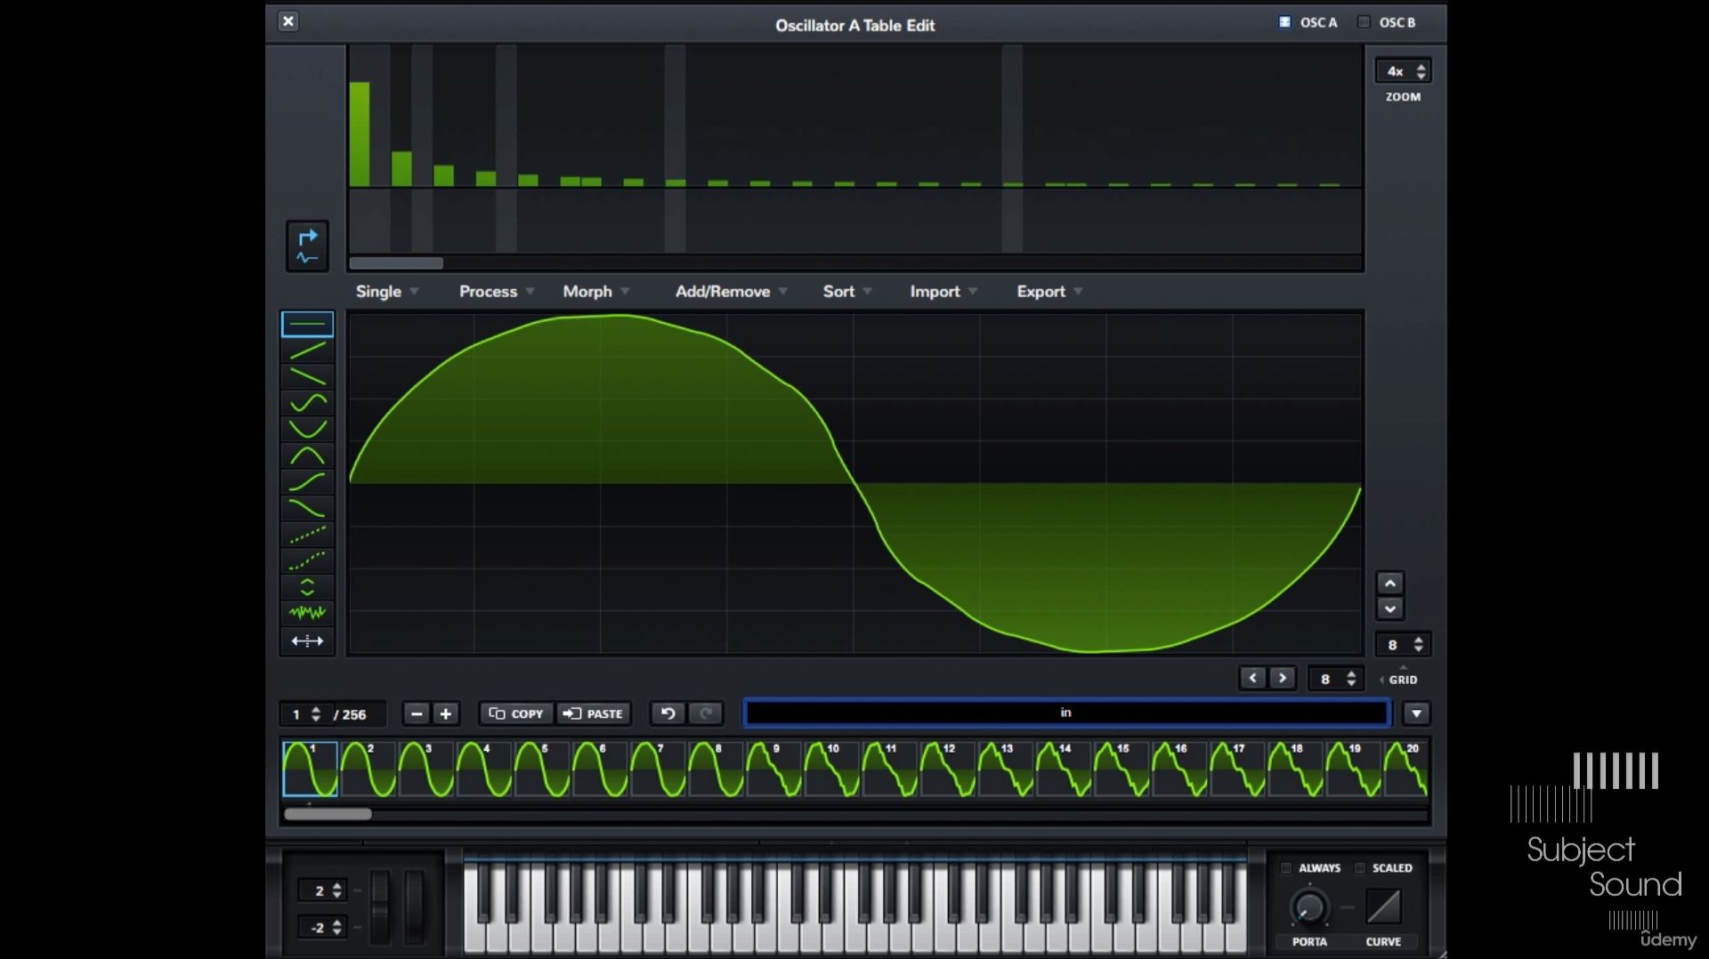The width and height of the screenshot is (1709, 959).
Task: Adjust the horizontal grid size stepper
Action: click(1337, 679)
